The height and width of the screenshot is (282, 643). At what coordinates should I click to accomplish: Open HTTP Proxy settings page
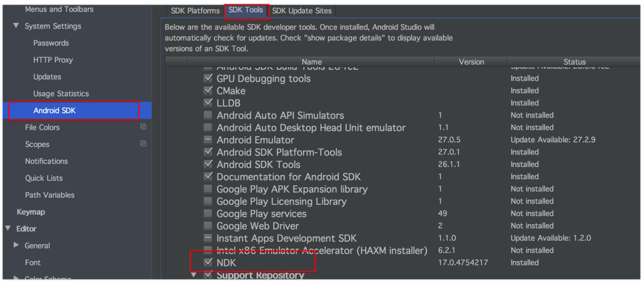pos(53,60)
